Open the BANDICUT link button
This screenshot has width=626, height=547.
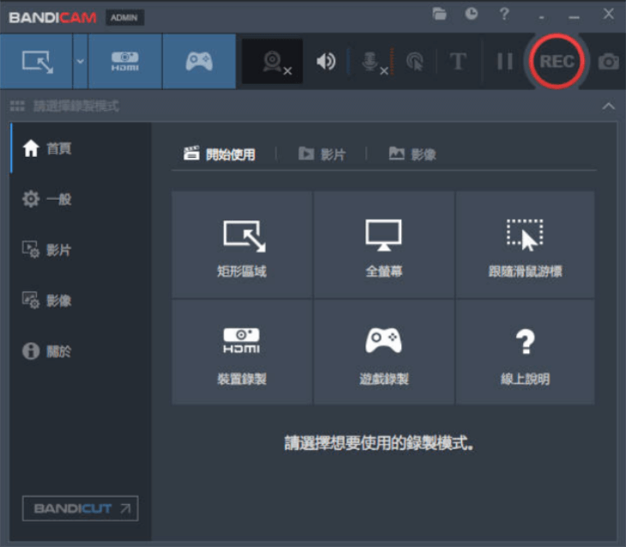click(x=81, y=508)
